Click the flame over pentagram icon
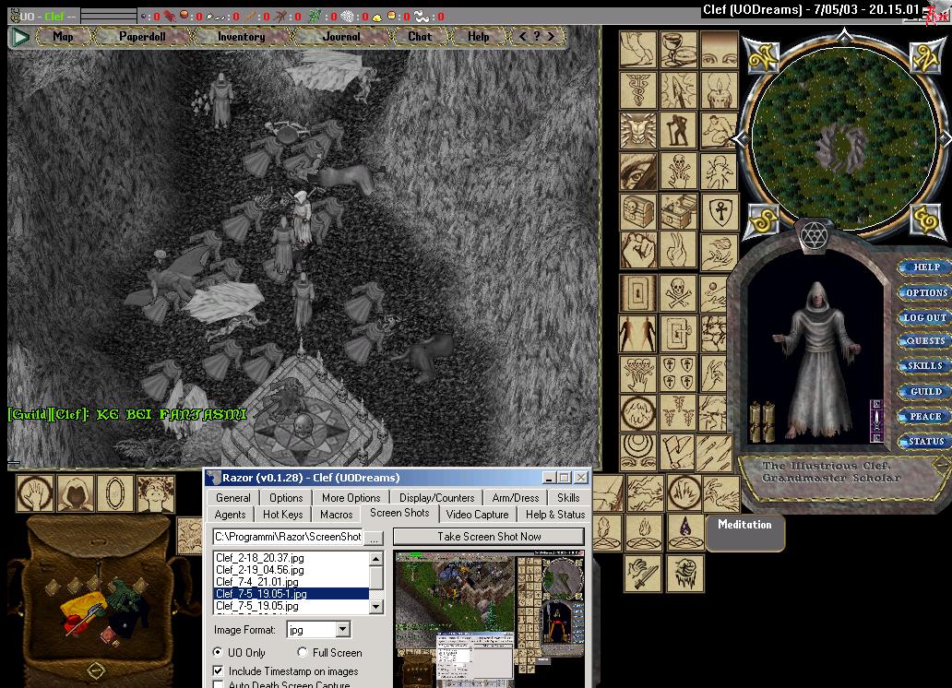This screenshot has height=688, width=952. coord(644,533)
